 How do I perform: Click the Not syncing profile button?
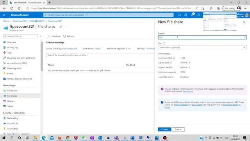(x=232, y=8)
